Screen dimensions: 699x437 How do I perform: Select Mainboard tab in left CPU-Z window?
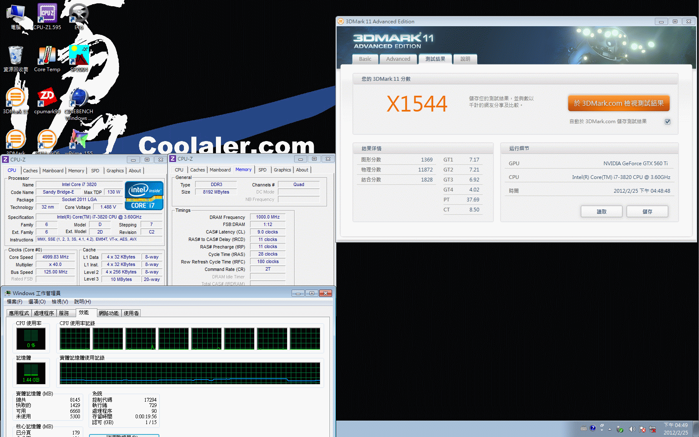pyautogui.click(x=53, y=171)
